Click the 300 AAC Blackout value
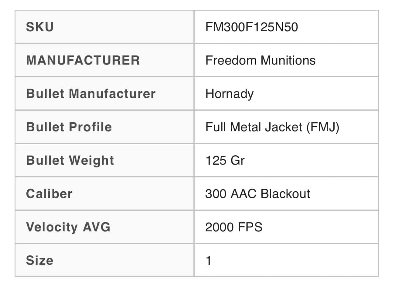395x289 pixels. 258,193
